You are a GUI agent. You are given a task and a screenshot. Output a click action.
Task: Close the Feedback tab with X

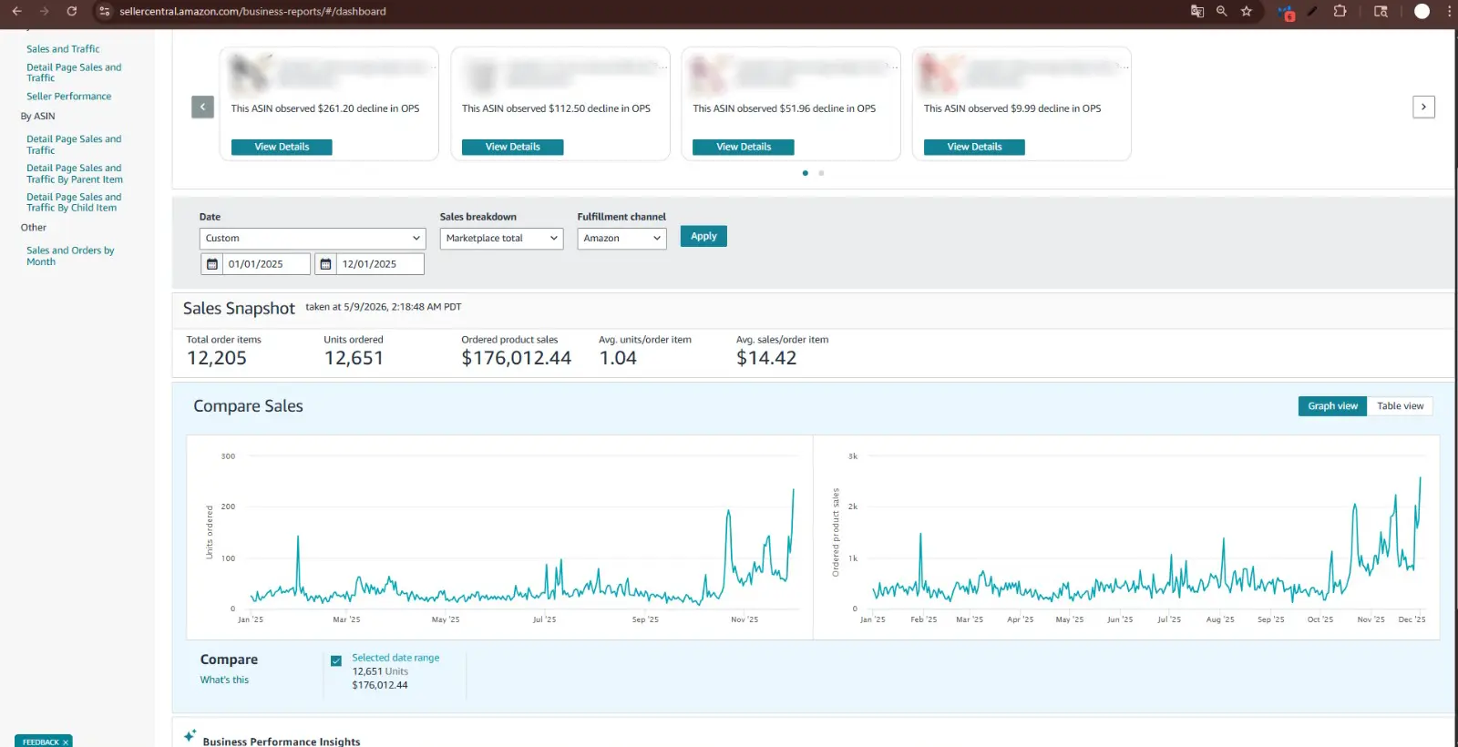[66, 742]
